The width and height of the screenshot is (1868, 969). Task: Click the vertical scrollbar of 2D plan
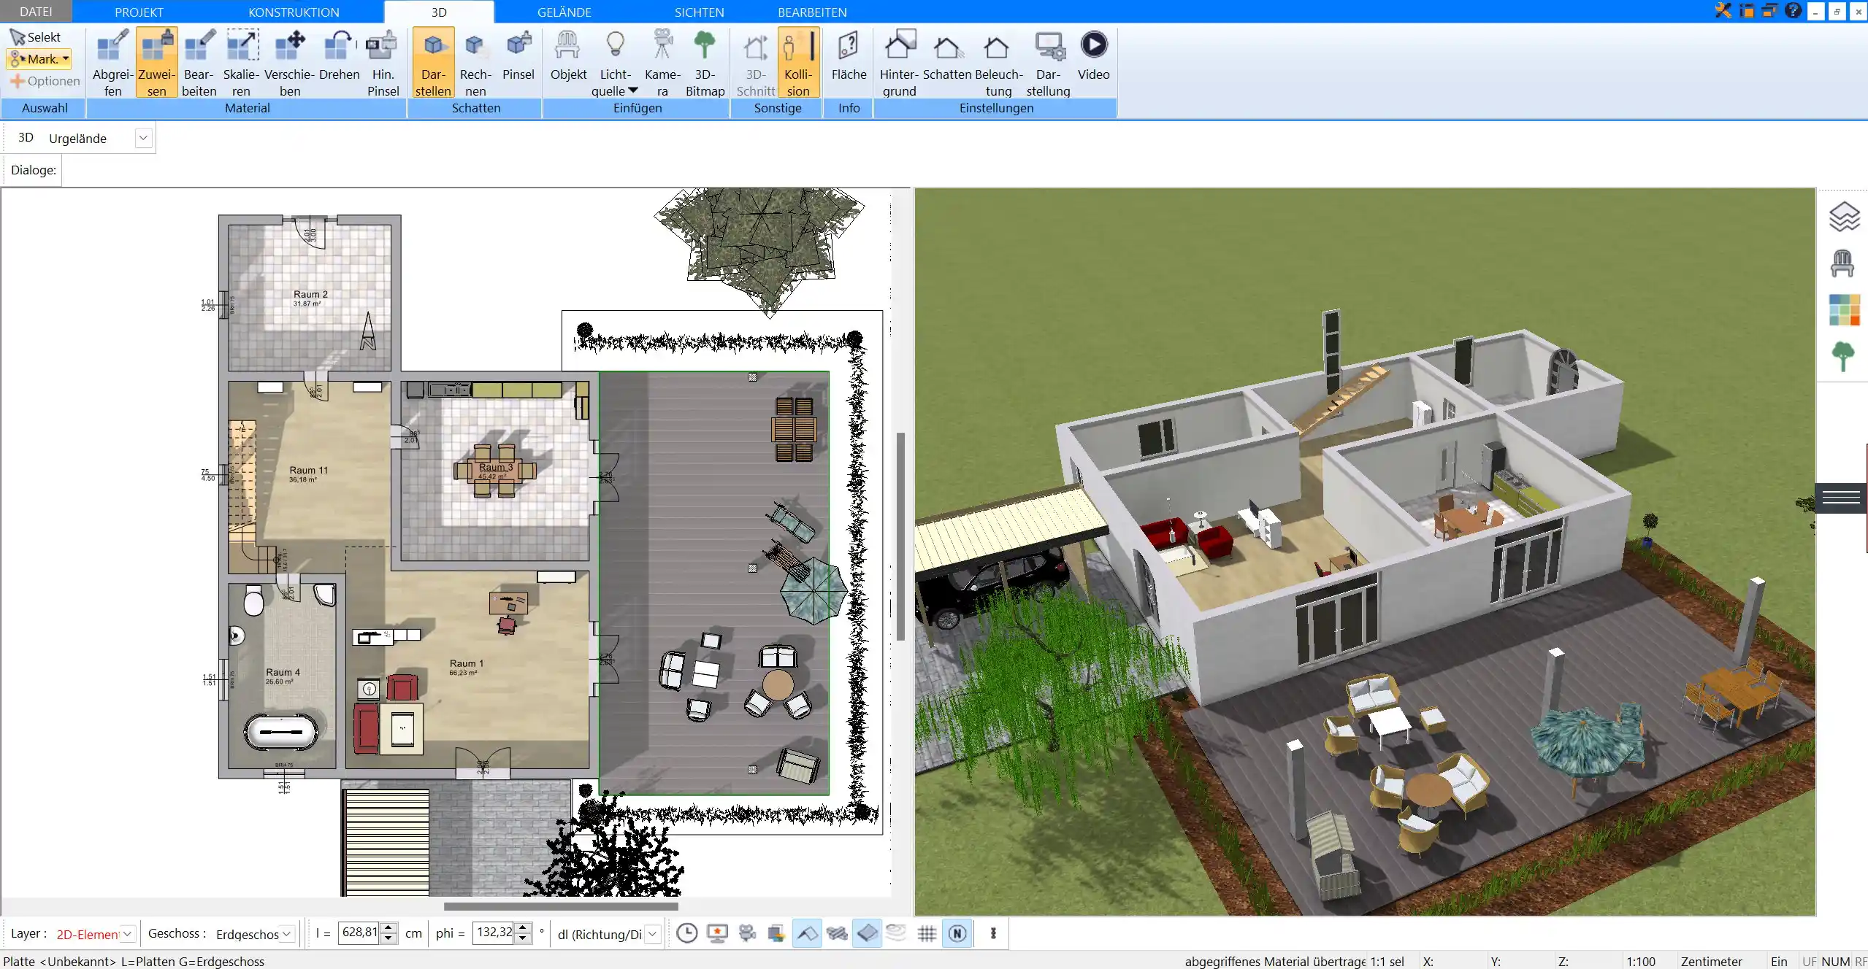pyautogui.click(x=900, y=537)
